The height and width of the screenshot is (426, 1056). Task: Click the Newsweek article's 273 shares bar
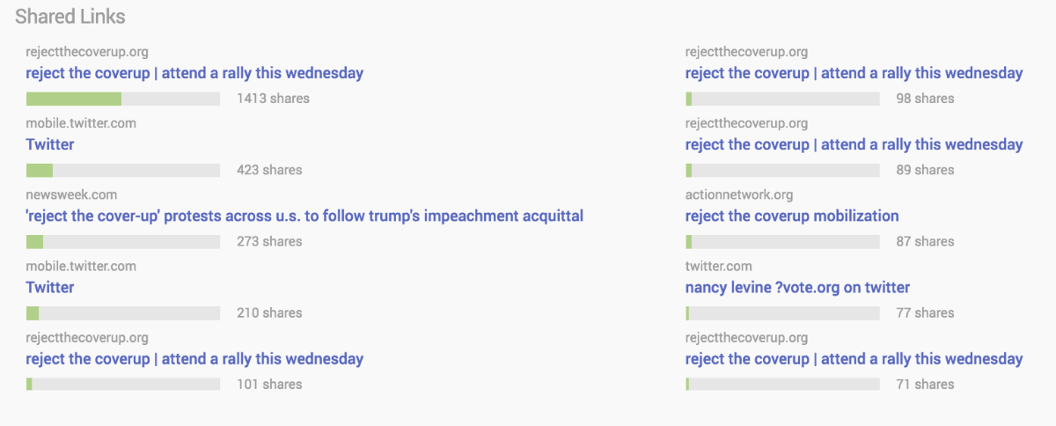pyautogui.click(x=123, y=241)
